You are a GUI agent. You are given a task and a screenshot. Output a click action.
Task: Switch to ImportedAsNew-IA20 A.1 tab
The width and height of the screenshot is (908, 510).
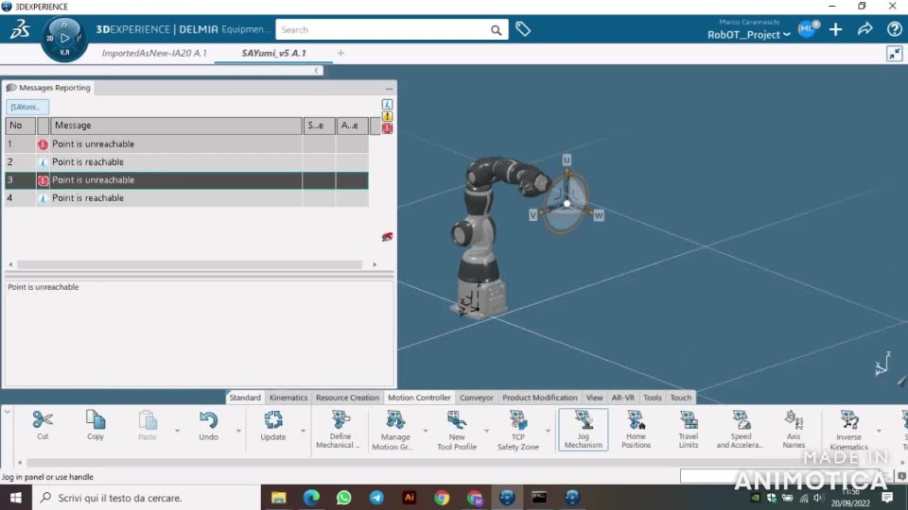[x=154, y=53]
